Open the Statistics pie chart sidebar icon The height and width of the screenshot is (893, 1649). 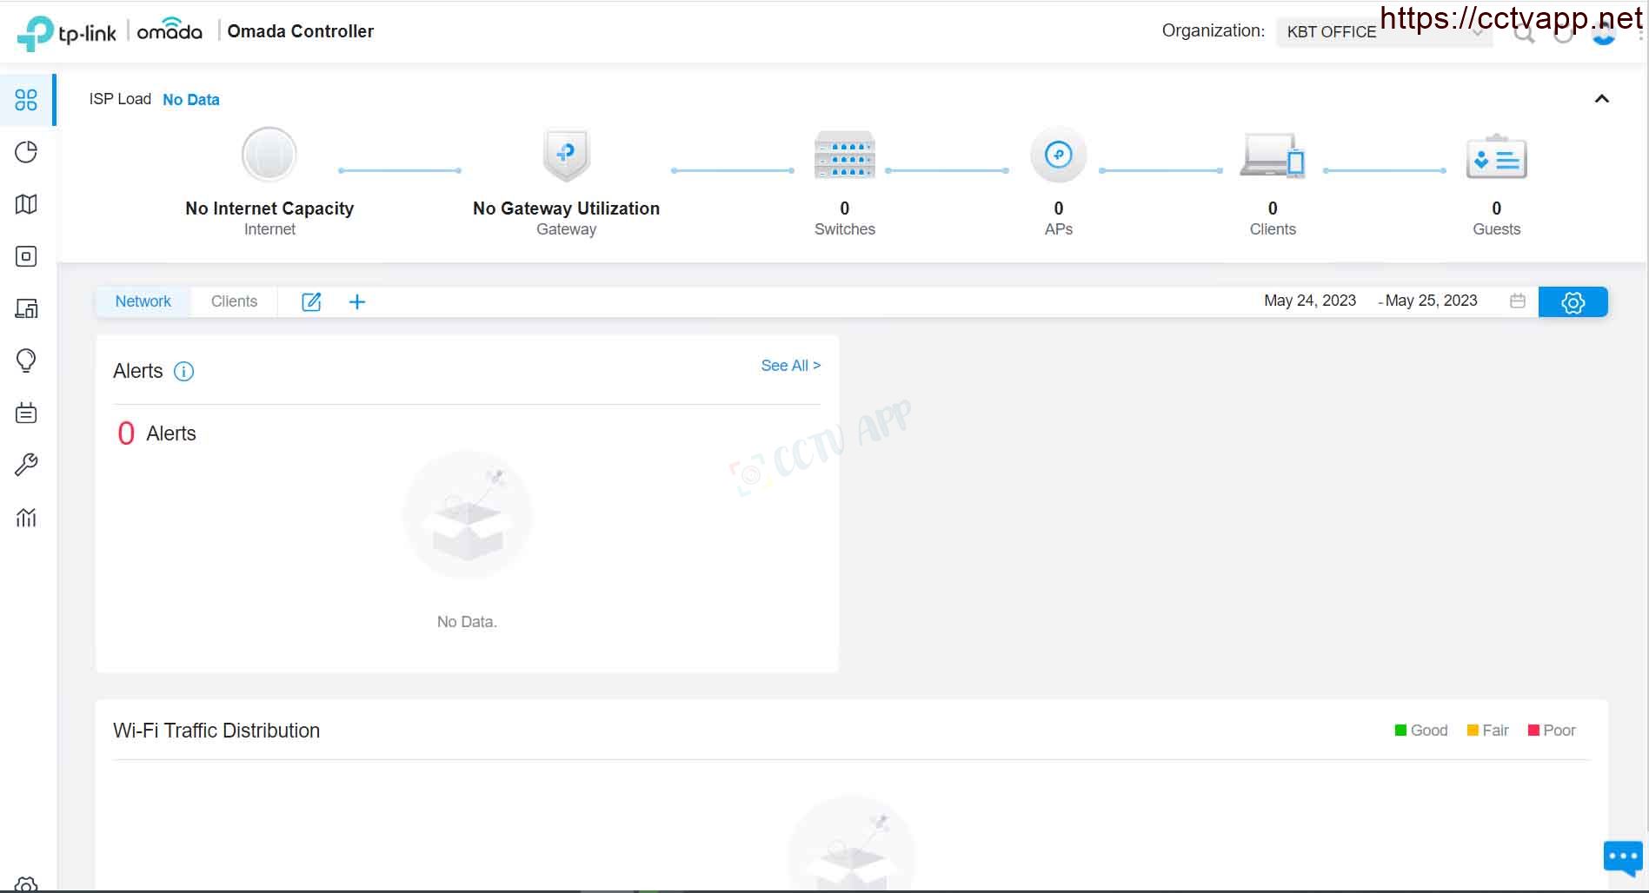[x=26, y=152]
